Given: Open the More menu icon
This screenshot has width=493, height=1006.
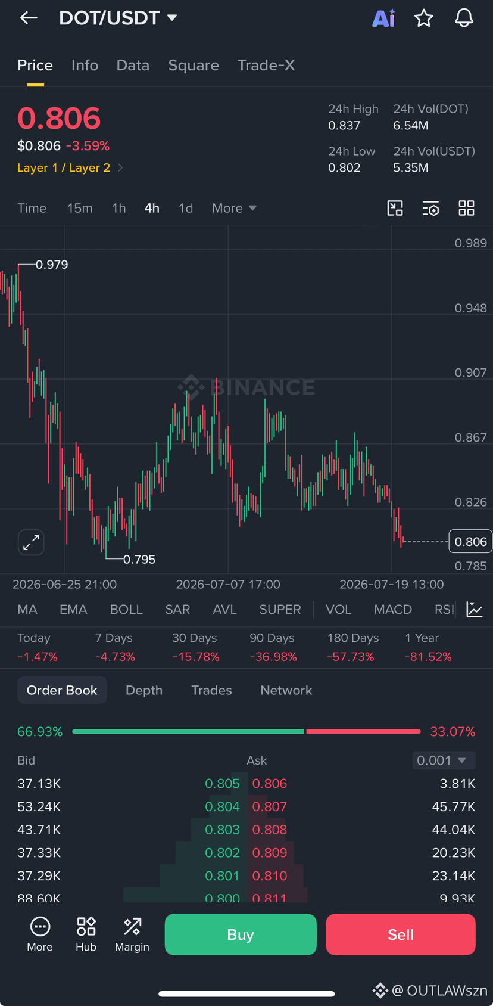Looking at the screenshot, I should click(x=40, y=934).
